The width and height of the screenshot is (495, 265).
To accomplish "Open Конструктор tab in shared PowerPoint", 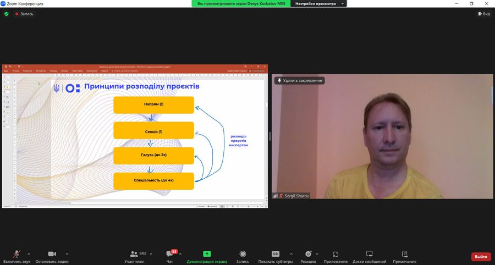I will click(x=41, y=71).
